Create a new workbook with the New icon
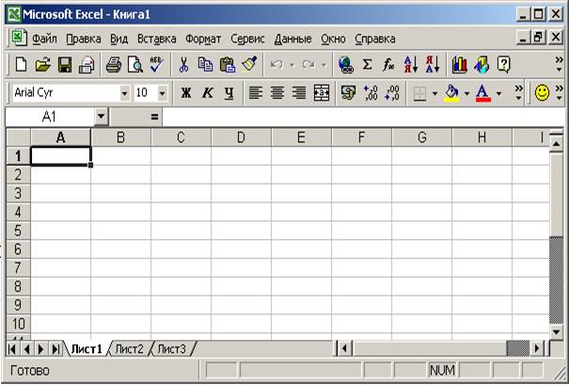569x385 pixels. tap(21, 65)
